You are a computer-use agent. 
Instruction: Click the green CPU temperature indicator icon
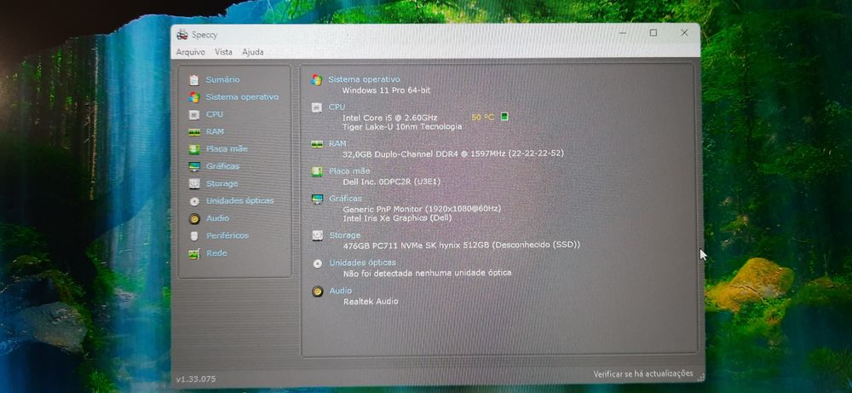pos(504,116)
